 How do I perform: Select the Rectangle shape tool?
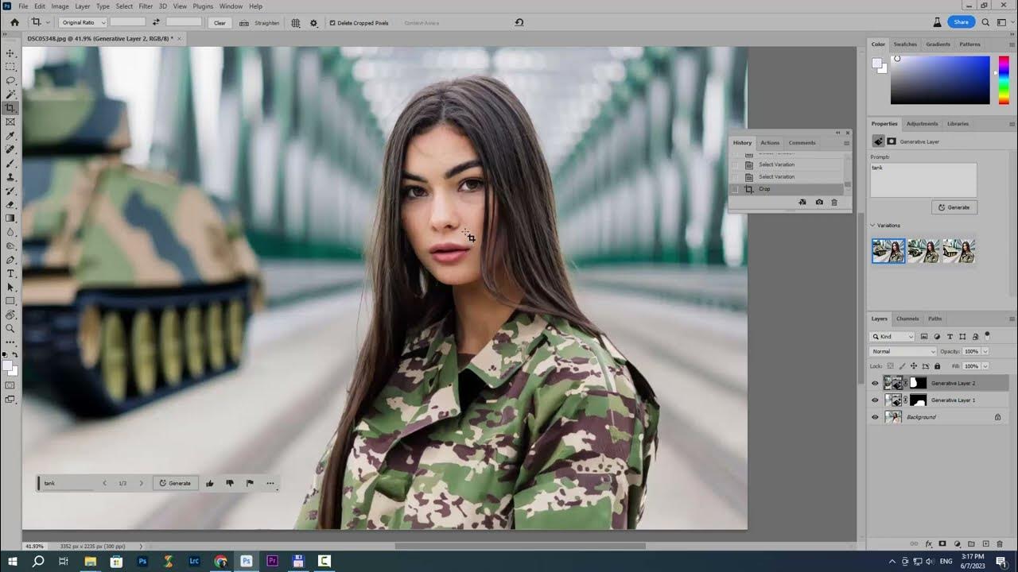(10, 301)
